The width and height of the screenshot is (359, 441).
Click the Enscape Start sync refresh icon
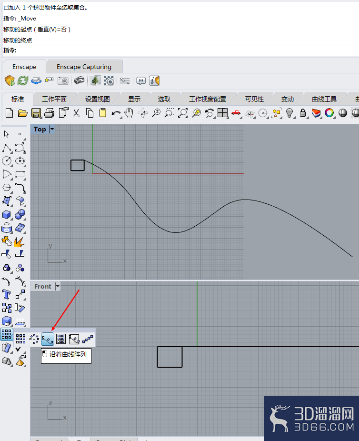pos(23,80)
